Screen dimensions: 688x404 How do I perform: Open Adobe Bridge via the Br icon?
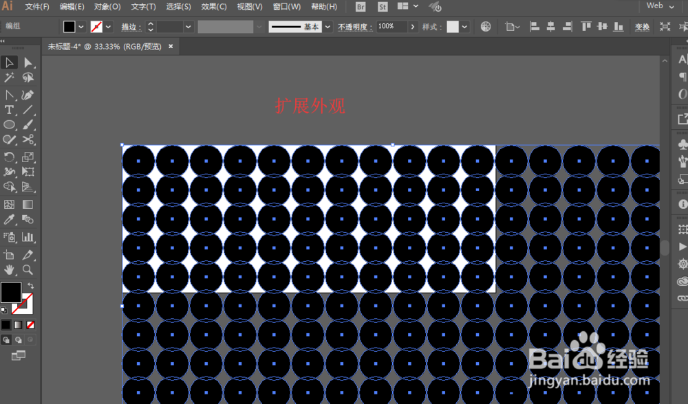point(361,7)
